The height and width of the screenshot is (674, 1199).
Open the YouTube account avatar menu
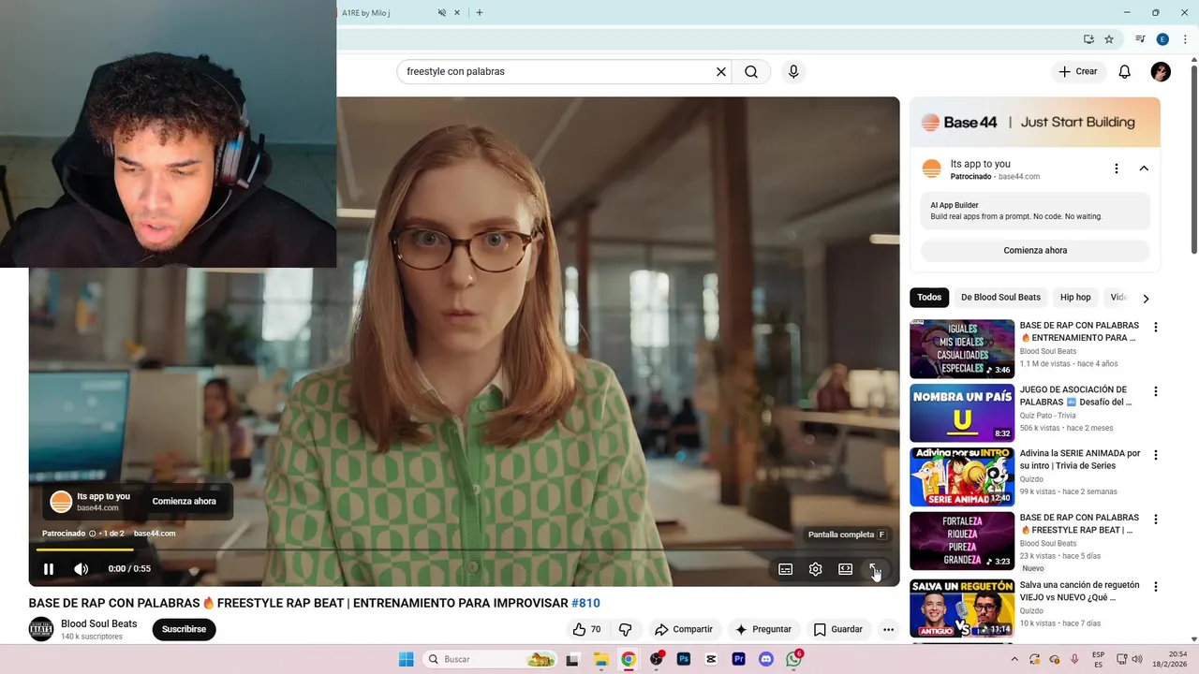(x=1161, y=71)
